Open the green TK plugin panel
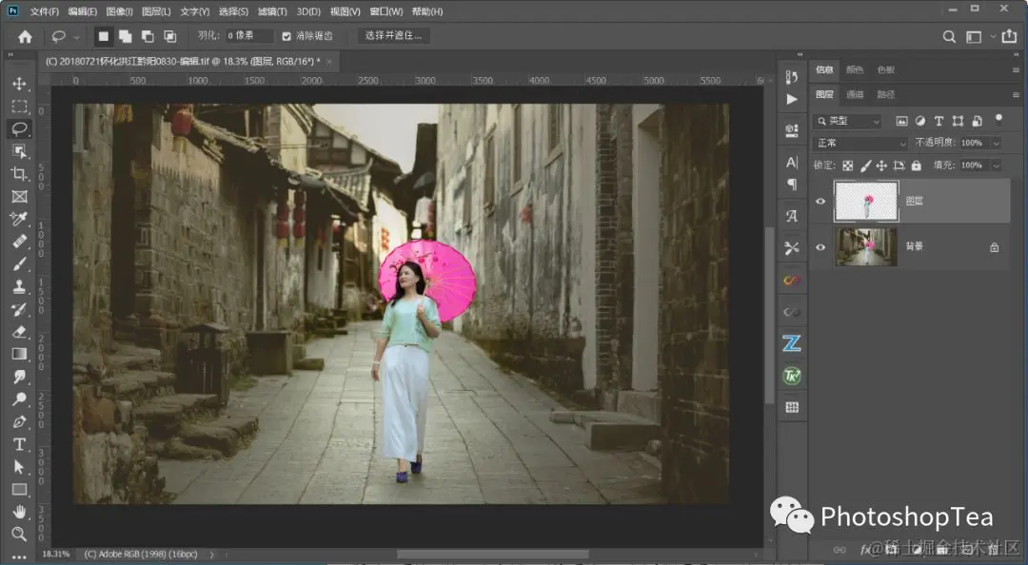This screenshot has height=565, width=1028. point(792,376)
